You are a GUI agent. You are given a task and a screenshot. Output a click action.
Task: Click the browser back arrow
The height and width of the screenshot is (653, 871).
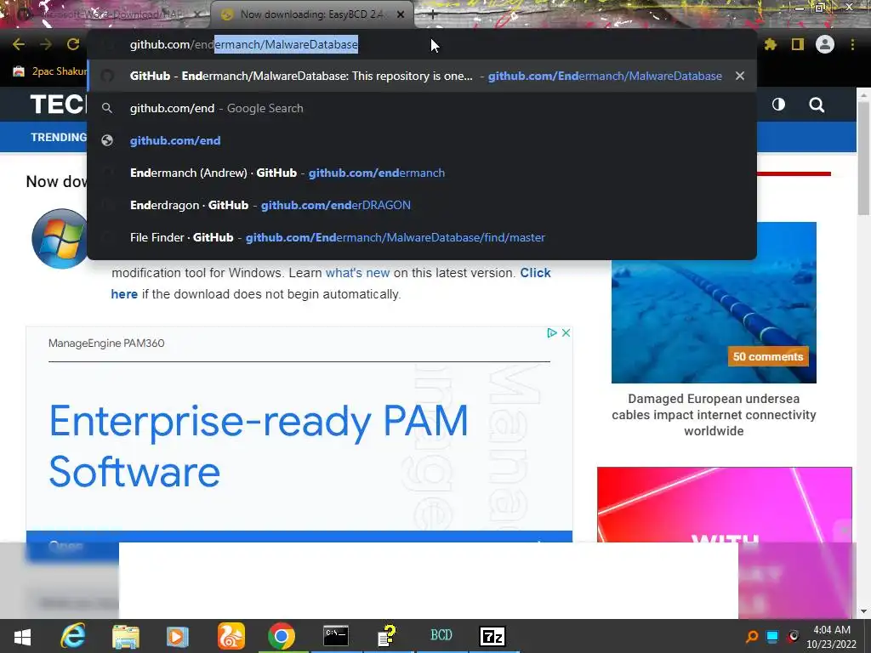[19, 44]
